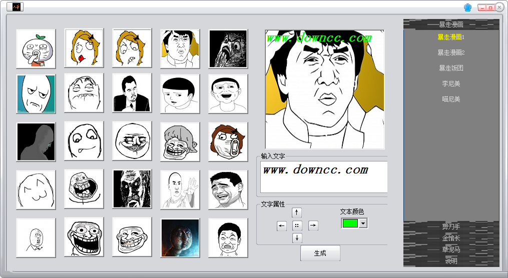Choose the wide-eyed open-mouth troll face
The height and width of the screenshot is (278, 508).
(x=84, y=237)
